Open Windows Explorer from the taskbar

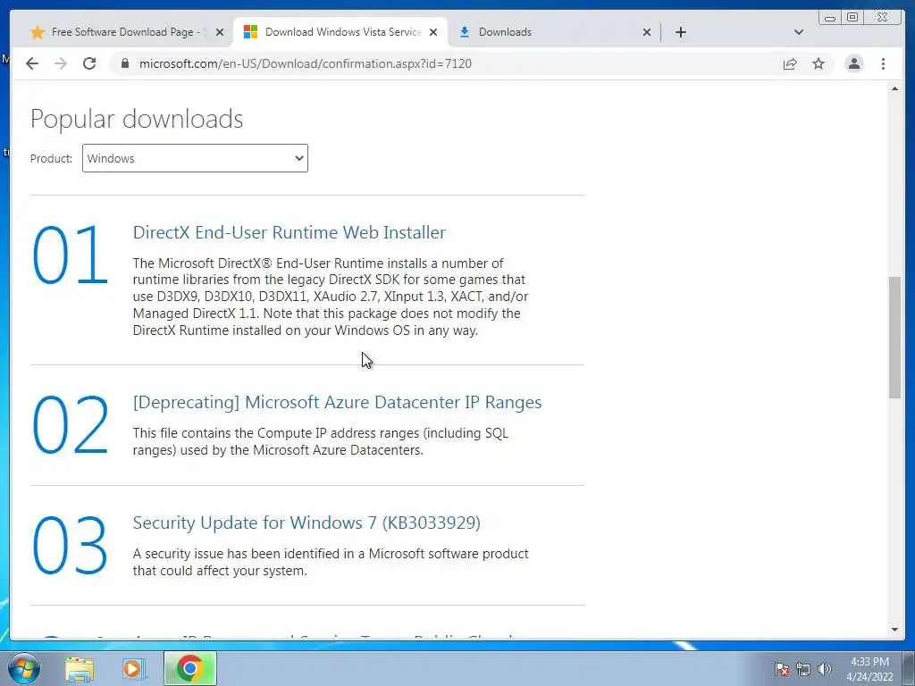pyautogui.click(x=80, y=668)
